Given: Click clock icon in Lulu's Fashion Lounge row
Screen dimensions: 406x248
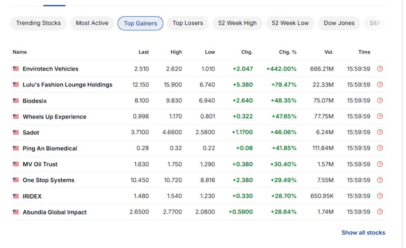Looking at the screenshot, I should coord(380,85).
